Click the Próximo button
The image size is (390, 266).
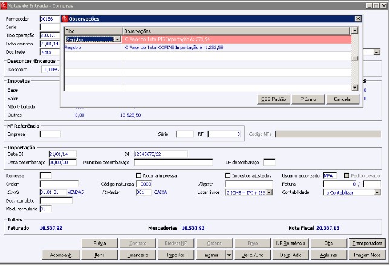[308, 99]
